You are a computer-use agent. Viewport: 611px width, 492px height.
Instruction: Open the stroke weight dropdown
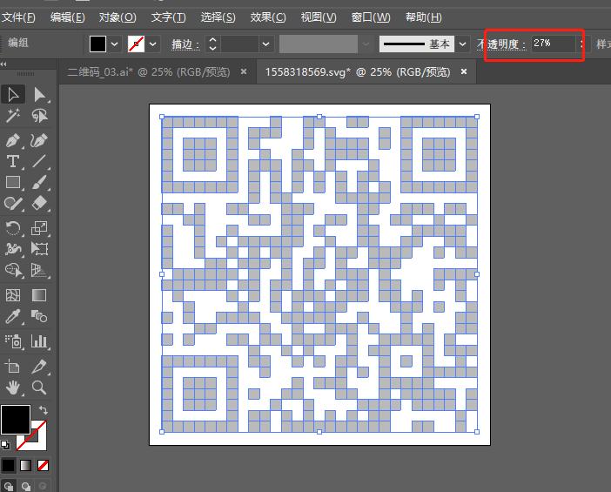pos(265,44)
